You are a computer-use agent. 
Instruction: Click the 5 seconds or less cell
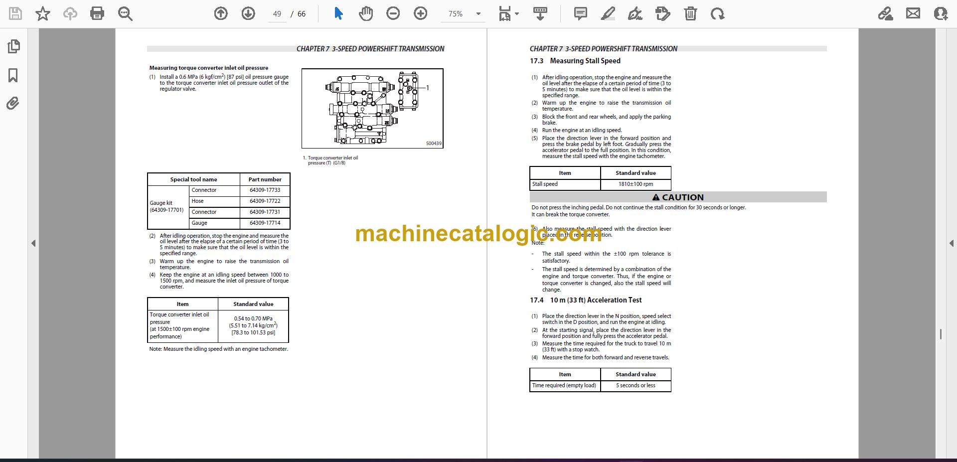(636, 386)
